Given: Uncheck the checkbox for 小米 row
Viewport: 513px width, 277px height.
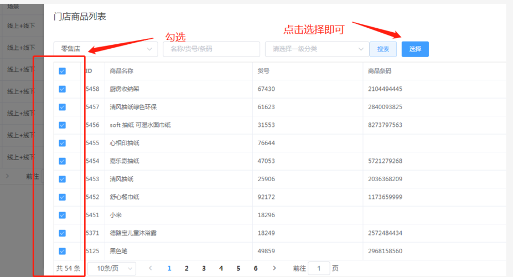Looking at the screenshot, I should pos(62,215).
